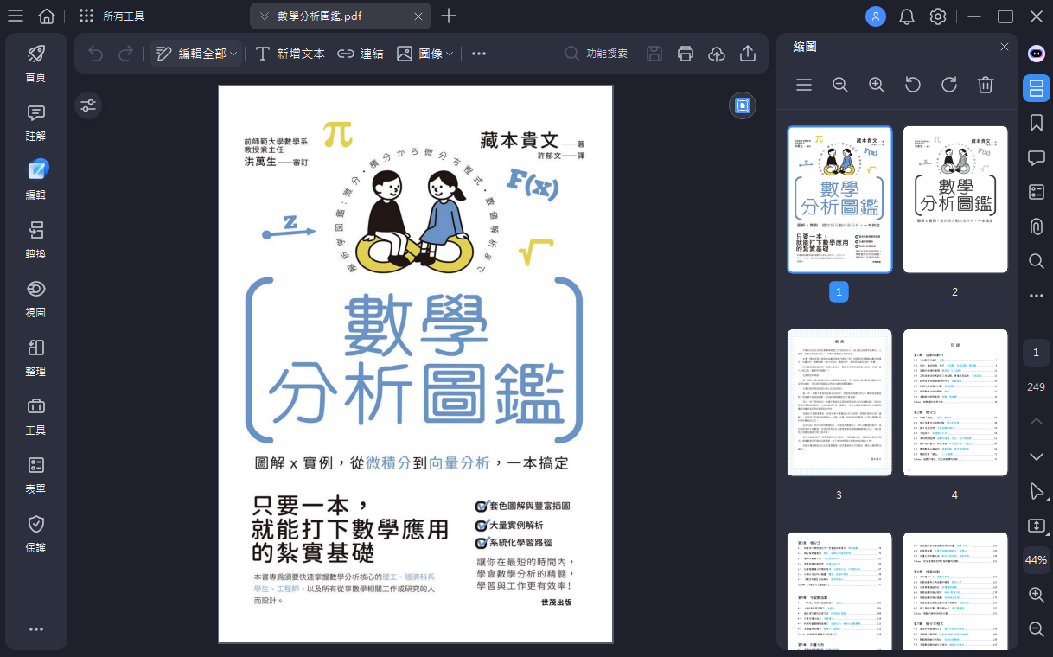Choose the 新增文本 add text tool

(x=290, y=54)
